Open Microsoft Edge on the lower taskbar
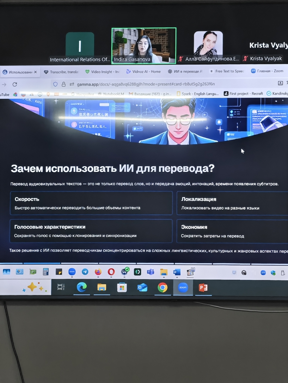288x383 pixels. click(x=82, y=287)
